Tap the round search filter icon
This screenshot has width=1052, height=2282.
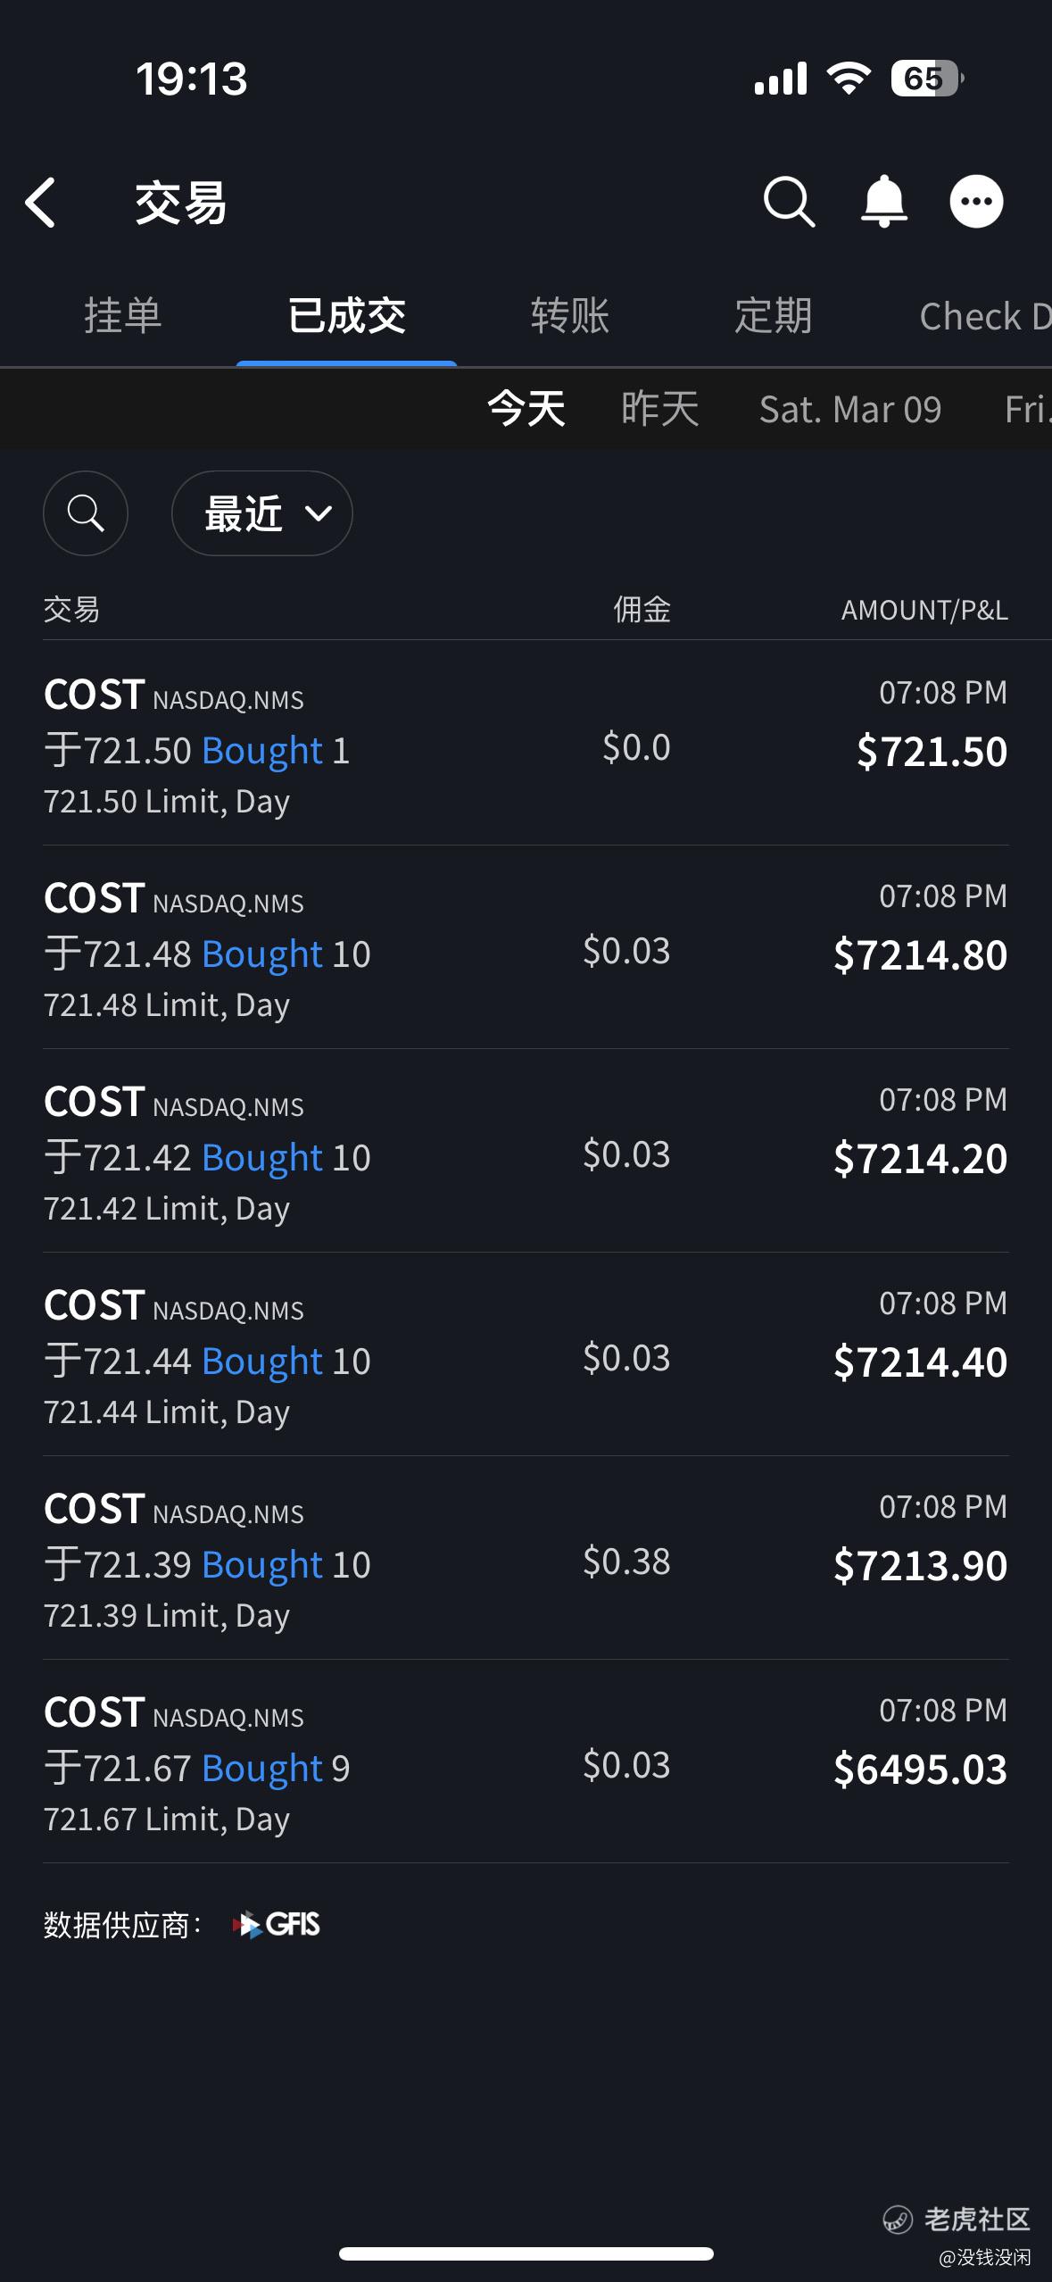coord(86,513)
